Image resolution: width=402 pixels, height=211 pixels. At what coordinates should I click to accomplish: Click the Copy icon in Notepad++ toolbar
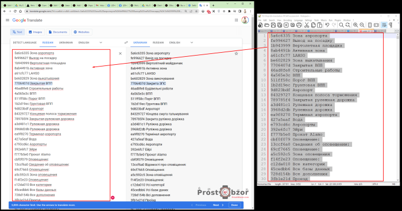tap(314, 25)
